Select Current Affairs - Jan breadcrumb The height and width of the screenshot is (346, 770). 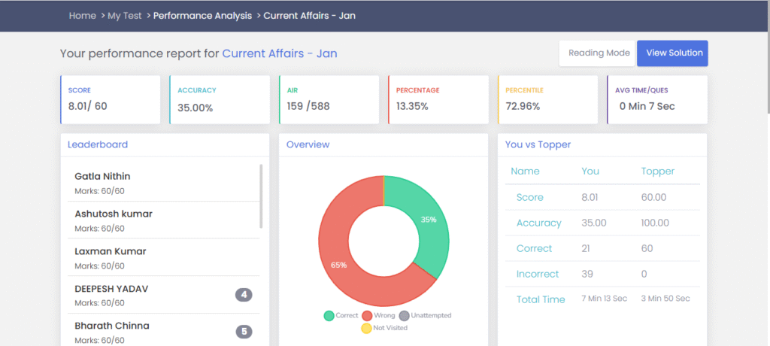(309, 16)
